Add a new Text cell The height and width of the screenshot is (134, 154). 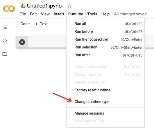(x=41, y=24)
